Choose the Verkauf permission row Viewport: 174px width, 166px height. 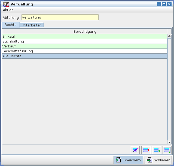pyautogui.click(x=84, y=46)
